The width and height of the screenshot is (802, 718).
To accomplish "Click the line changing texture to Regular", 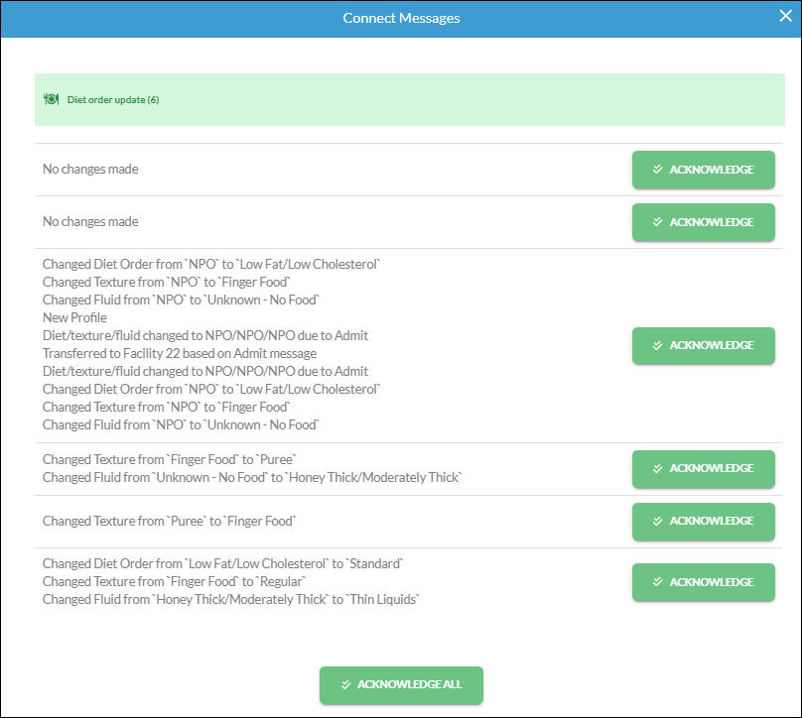I will (x=174, y=581).
